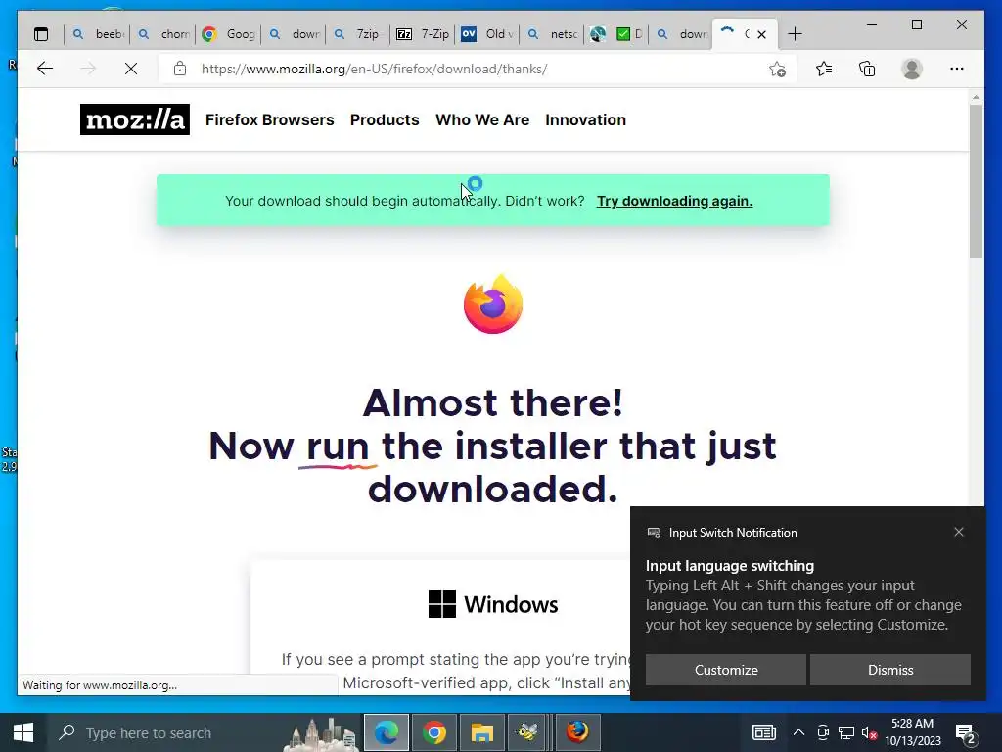
Task: Close the current loading tab
Action: click(761, 34)
